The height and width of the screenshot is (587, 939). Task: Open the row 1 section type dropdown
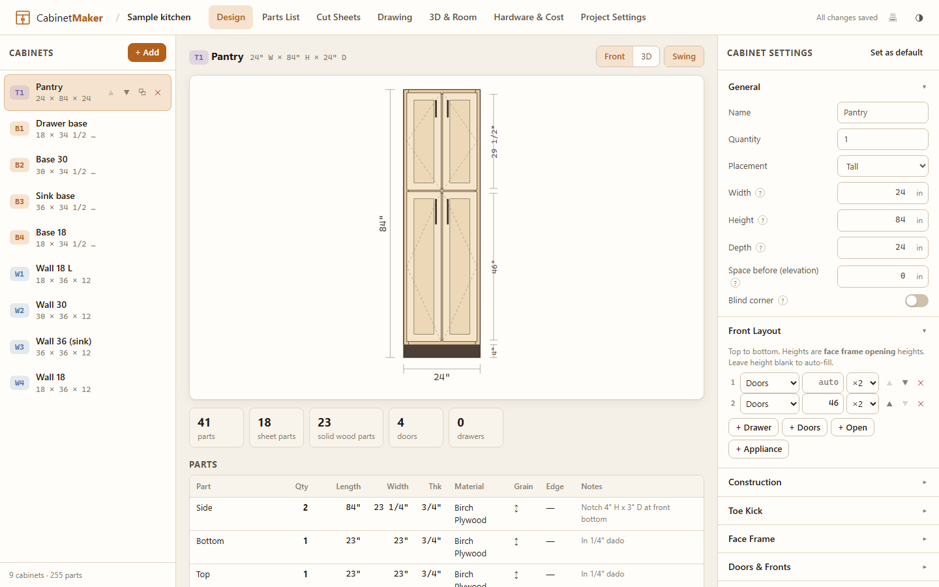click(769, 383)
